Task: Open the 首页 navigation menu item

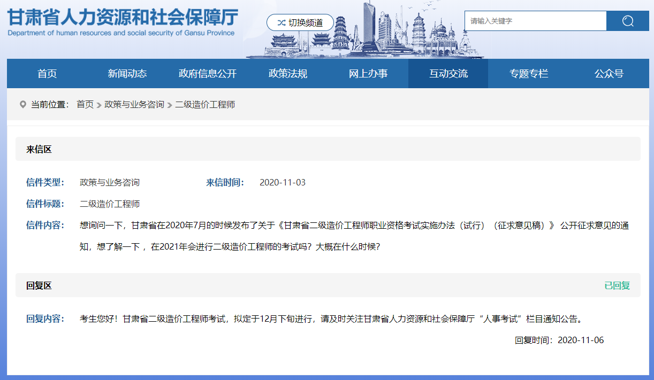Action: tap(47, 74)
